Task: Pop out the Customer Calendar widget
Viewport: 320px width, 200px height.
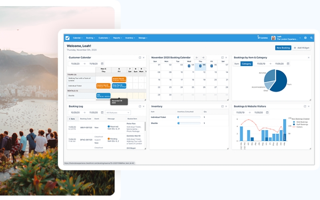Action: tap(140, 58)
